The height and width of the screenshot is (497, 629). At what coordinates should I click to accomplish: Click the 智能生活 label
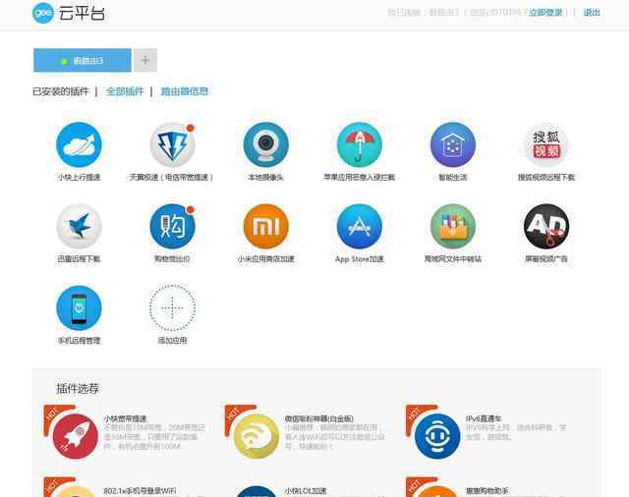[x=453, y=177]
